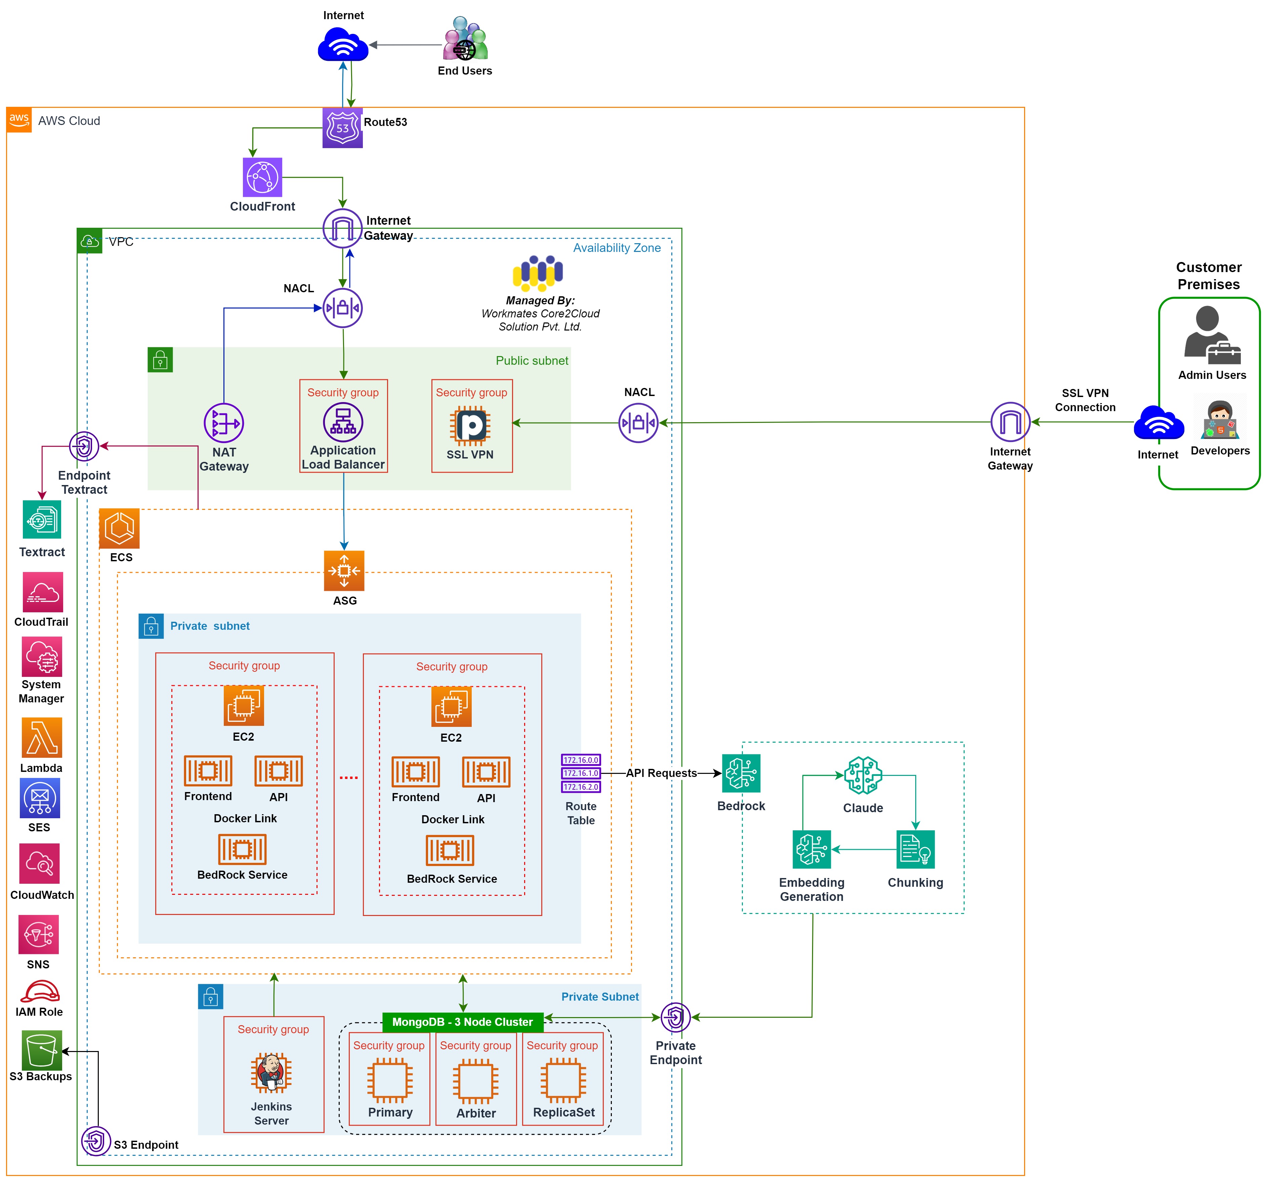Select the NACL icon above the public subnet
This screenshot has height=1181, width=1267.
(x=342, y=308)
